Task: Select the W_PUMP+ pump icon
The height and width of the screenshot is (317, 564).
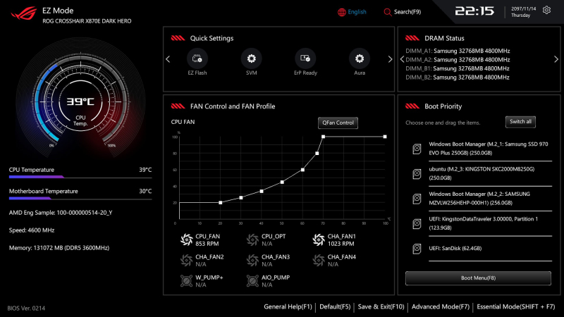Action: (187, 281)
